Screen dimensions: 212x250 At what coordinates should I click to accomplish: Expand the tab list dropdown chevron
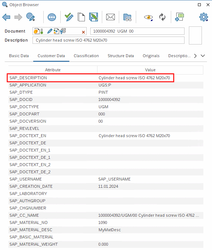click(203, 56)
